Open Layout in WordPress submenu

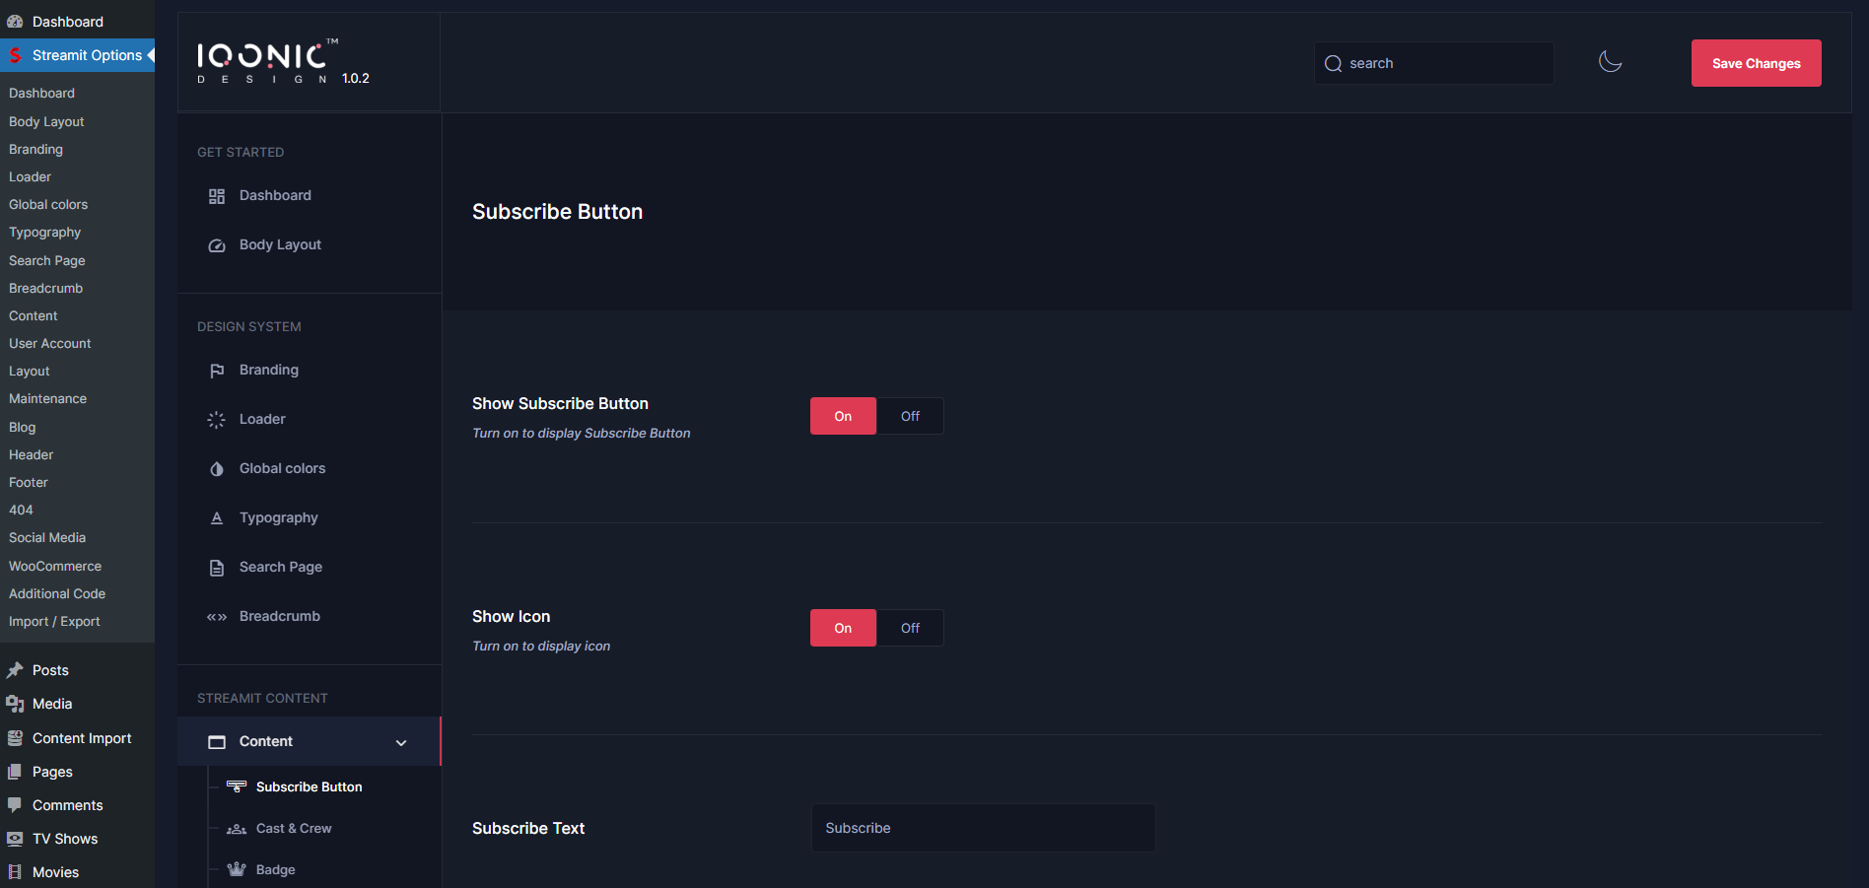pos(29,371)
